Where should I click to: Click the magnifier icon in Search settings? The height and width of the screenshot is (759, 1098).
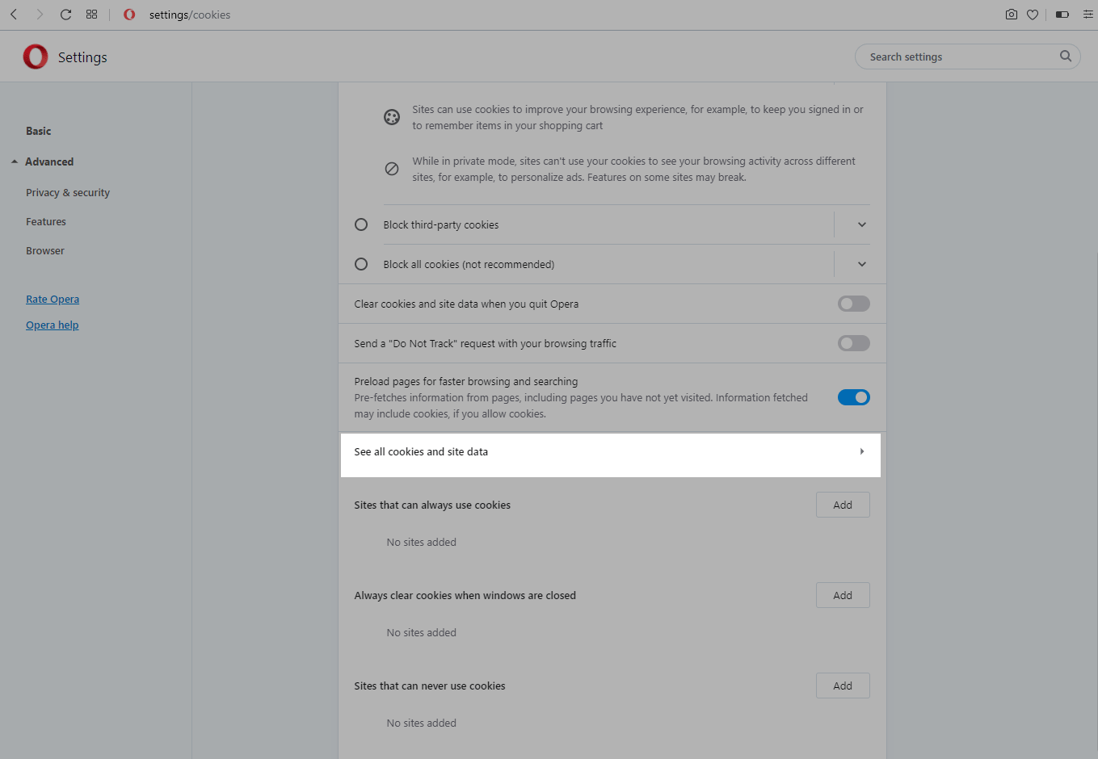pyautogui.click(x=1065, y=57)
